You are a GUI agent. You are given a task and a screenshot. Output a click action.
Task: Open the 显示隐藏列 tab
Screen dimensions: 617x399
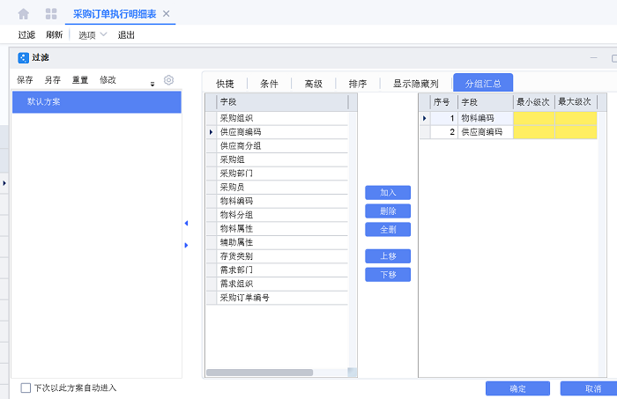(x=415, y=84)
